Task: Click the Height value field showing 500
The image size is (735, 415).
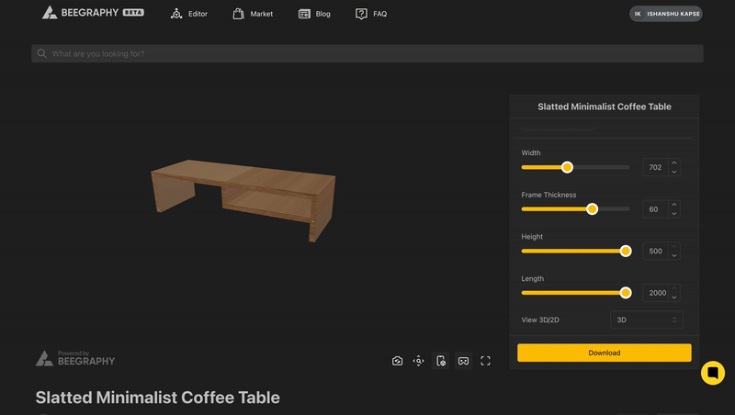Action: click(x=655, y=251)
